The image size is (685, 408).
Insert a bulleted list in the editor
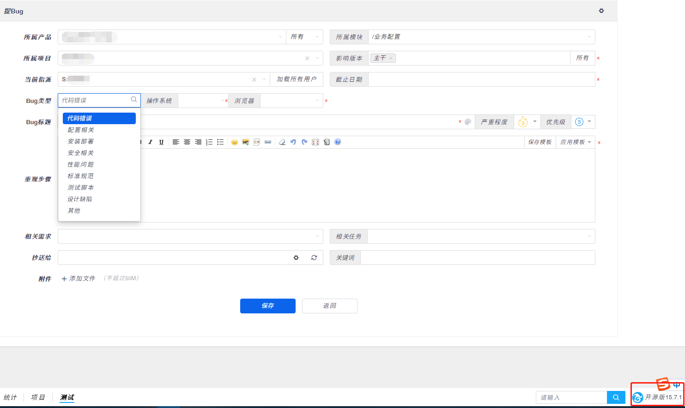pos(220,142)
